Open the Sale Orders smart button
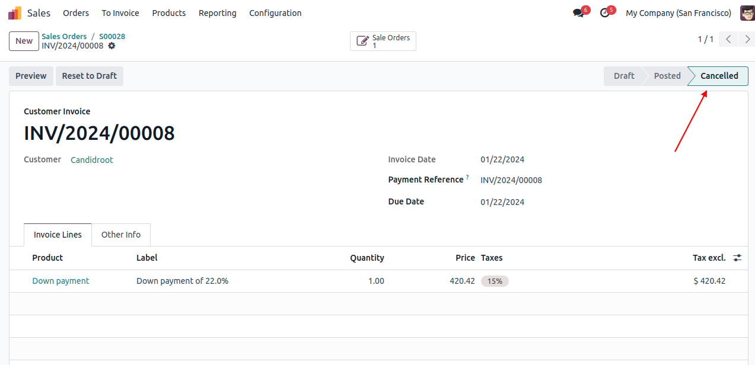This screenshot has height=365, width=755. point(383,41)
